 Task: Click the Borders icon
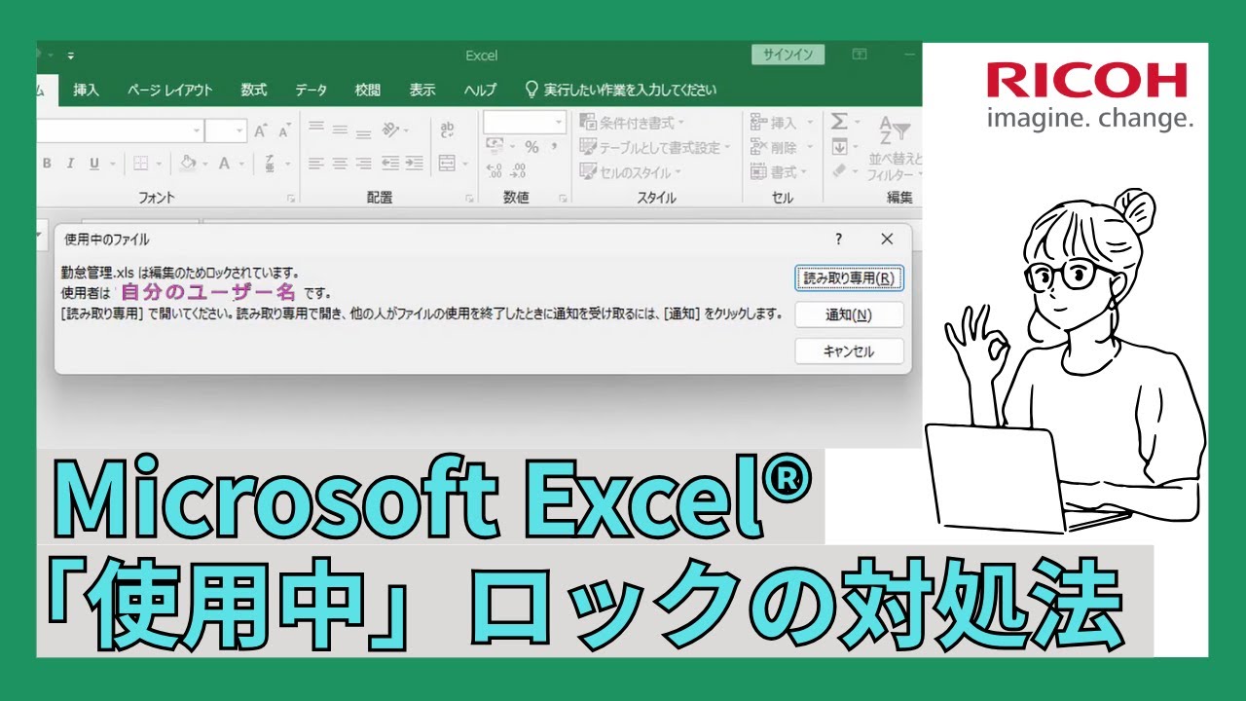(x=140, y=164)
